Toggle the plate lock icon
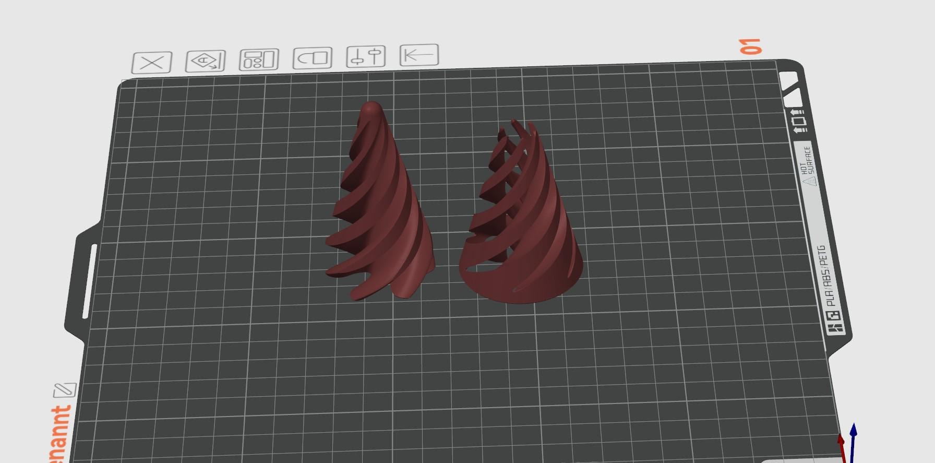935x463 pixels. point(313,58)
